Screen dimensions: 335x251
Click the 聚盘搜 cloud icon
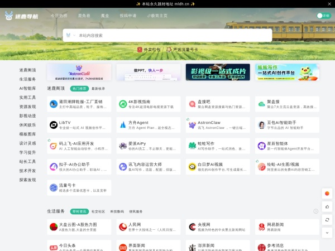261,104
